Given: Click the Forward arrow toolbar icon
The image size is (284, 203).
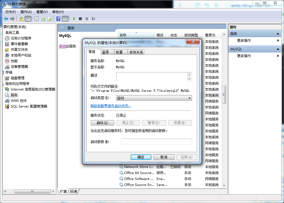Looking at the screenshot, I should 12,19.
